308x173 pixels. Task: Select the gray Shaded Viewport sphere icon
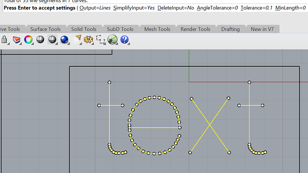point(40,40)
